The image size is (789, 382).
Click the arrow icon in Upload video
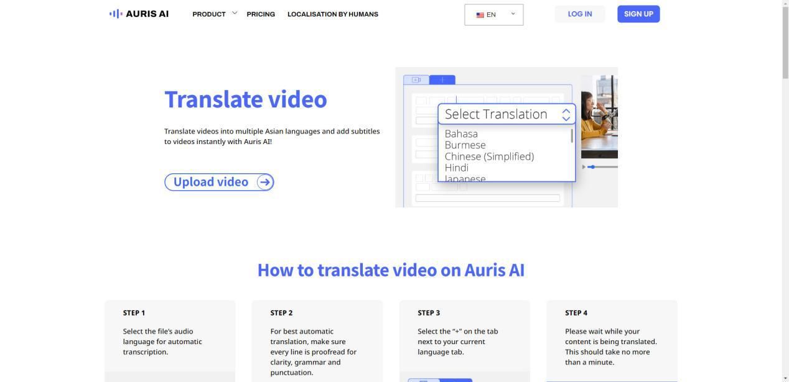(x=264, y=182)
